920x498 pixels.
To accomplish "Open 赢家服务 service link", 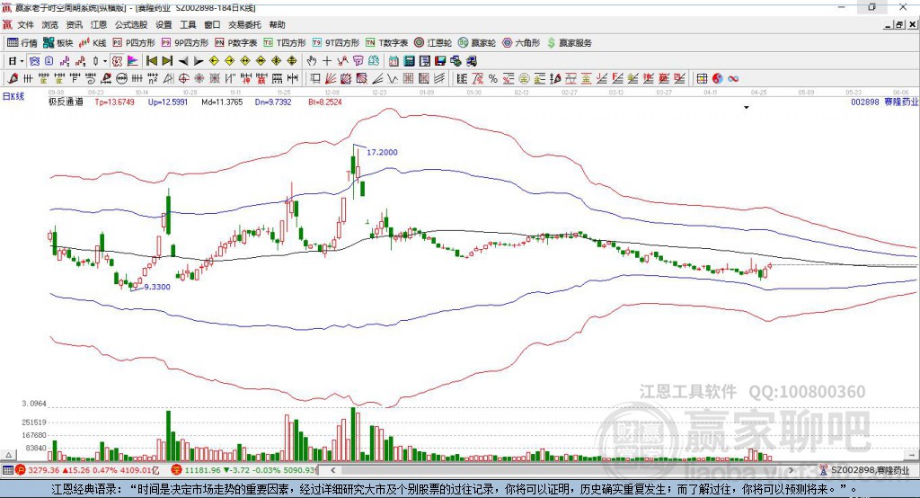I will coord(569,43).
